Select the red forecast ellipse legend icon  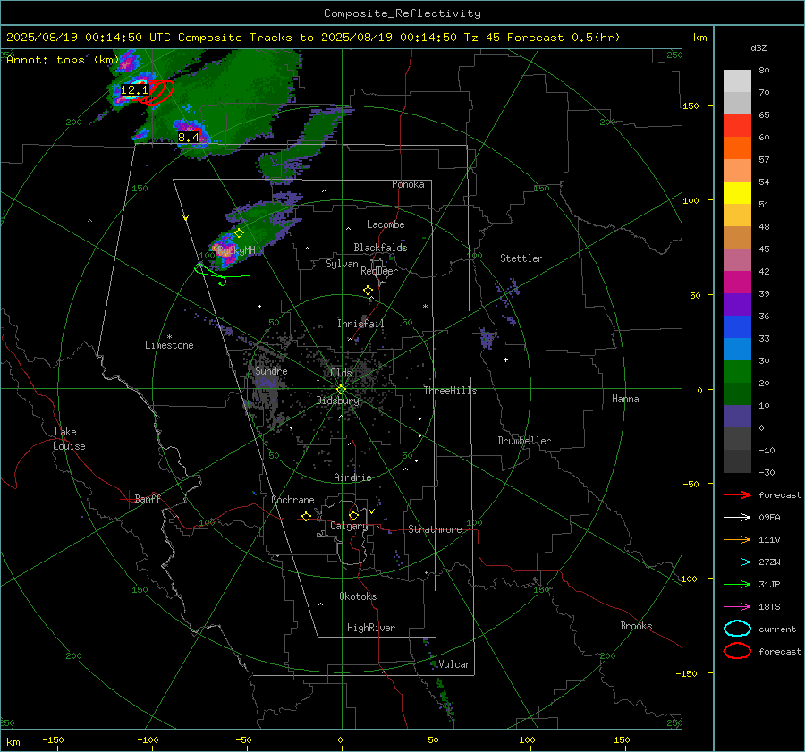(x=737, y=651)
